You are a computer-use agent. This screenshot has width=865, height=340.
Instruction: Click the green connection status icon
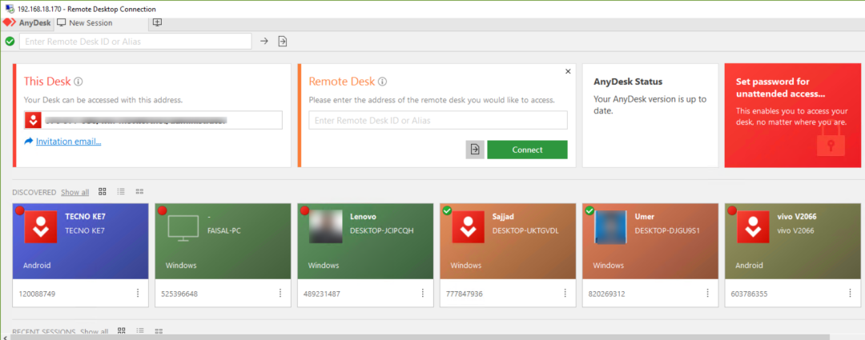10,42
